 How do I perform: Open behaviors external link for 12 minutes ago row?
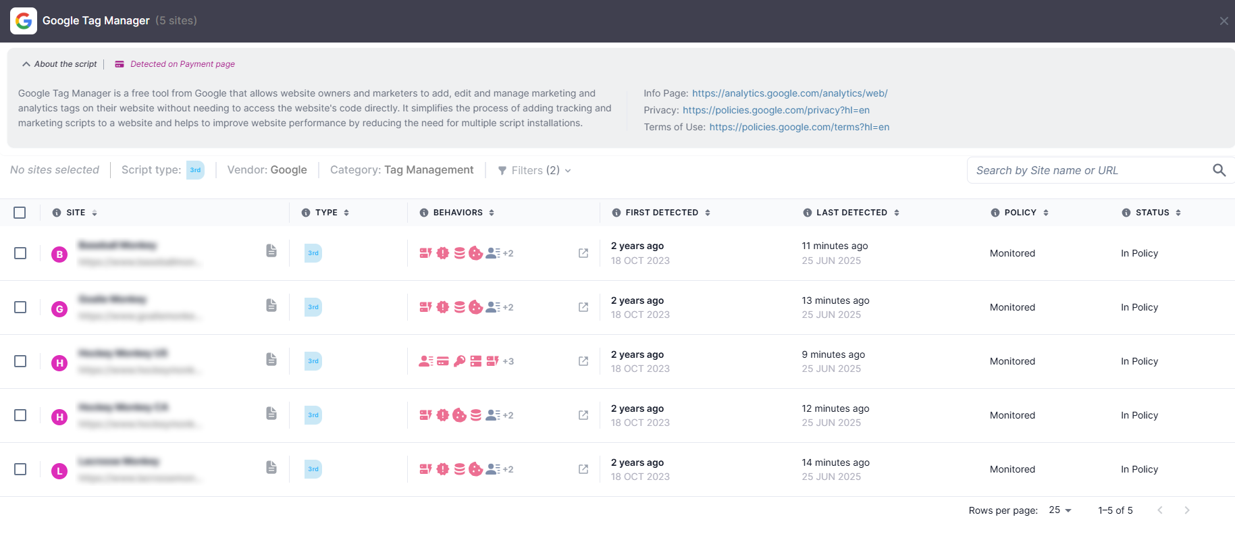pyautogui.click(x=583, y=415)
